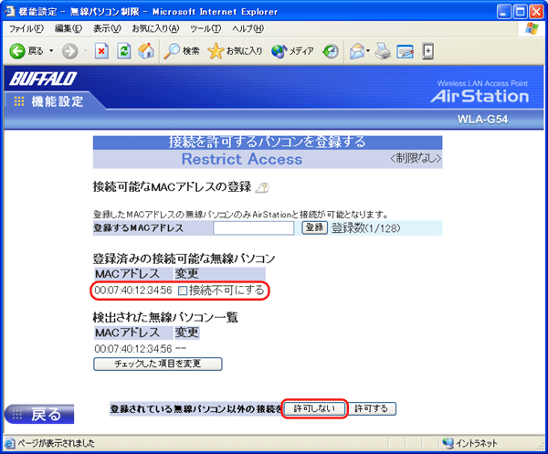Image resolution: width=548 pixels, height=454 pixels.
Task: Click the Mail envelope icon
Action: point(355,51)
